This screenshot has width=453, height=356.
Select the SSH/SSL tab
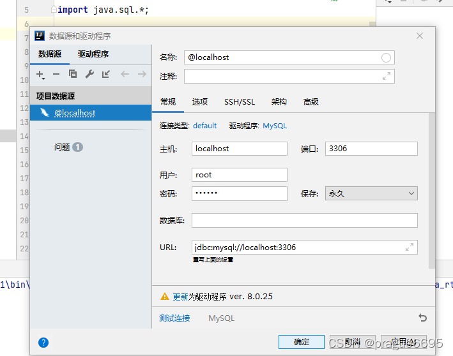point(240,102)
